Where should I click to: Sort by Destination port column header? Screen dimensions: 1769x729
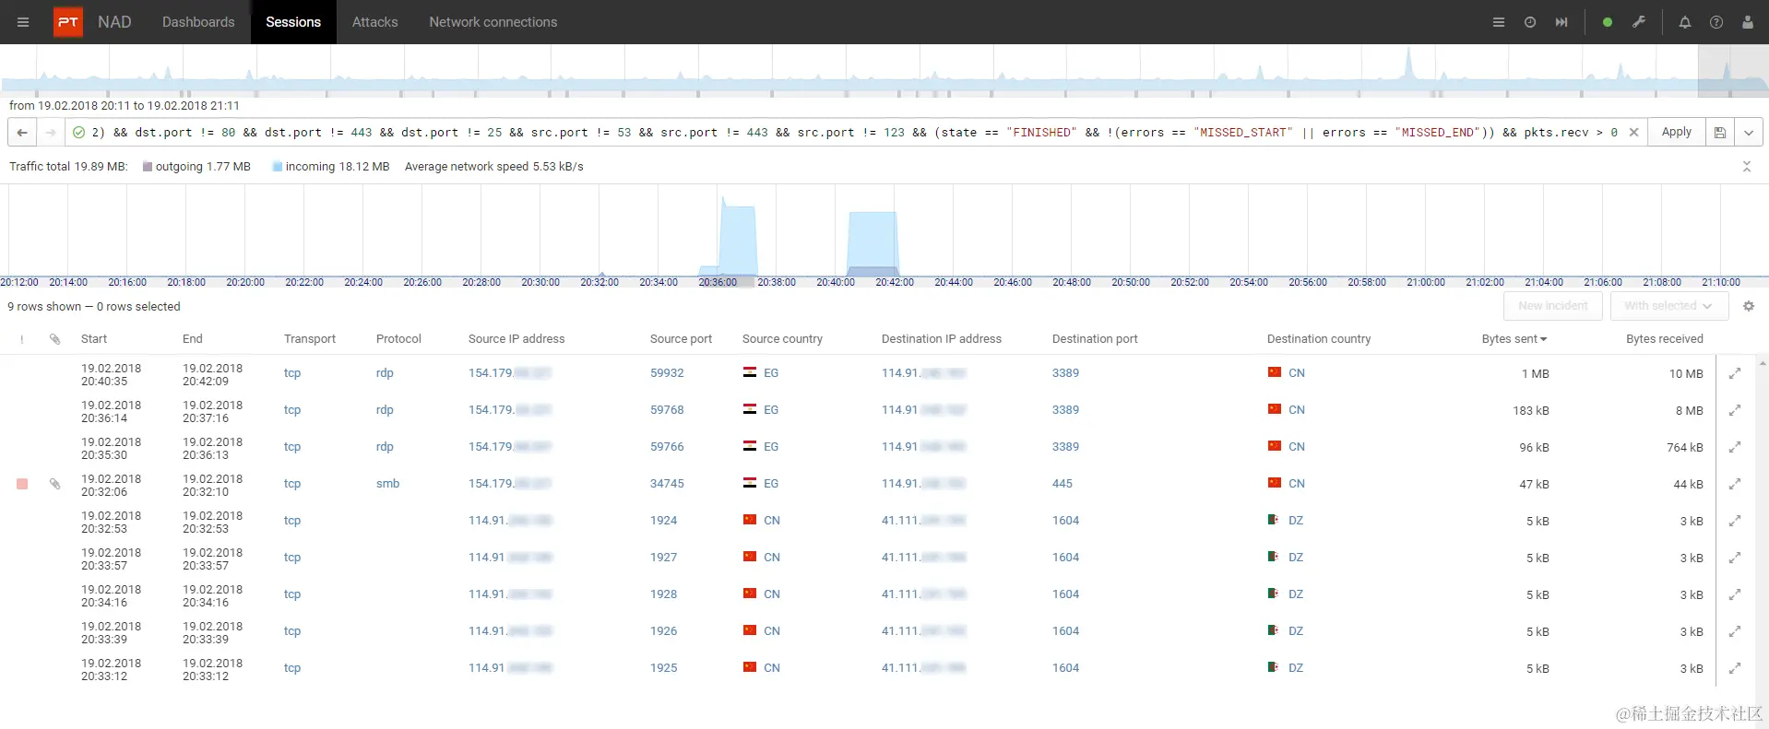click(1095, 339)
